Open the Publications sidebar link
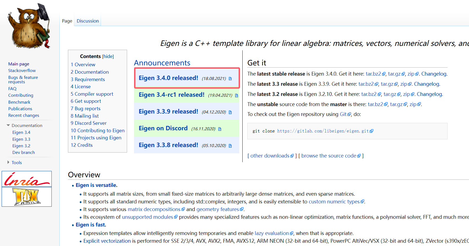This screenshot has width=469, height=246. click(20, 109)
